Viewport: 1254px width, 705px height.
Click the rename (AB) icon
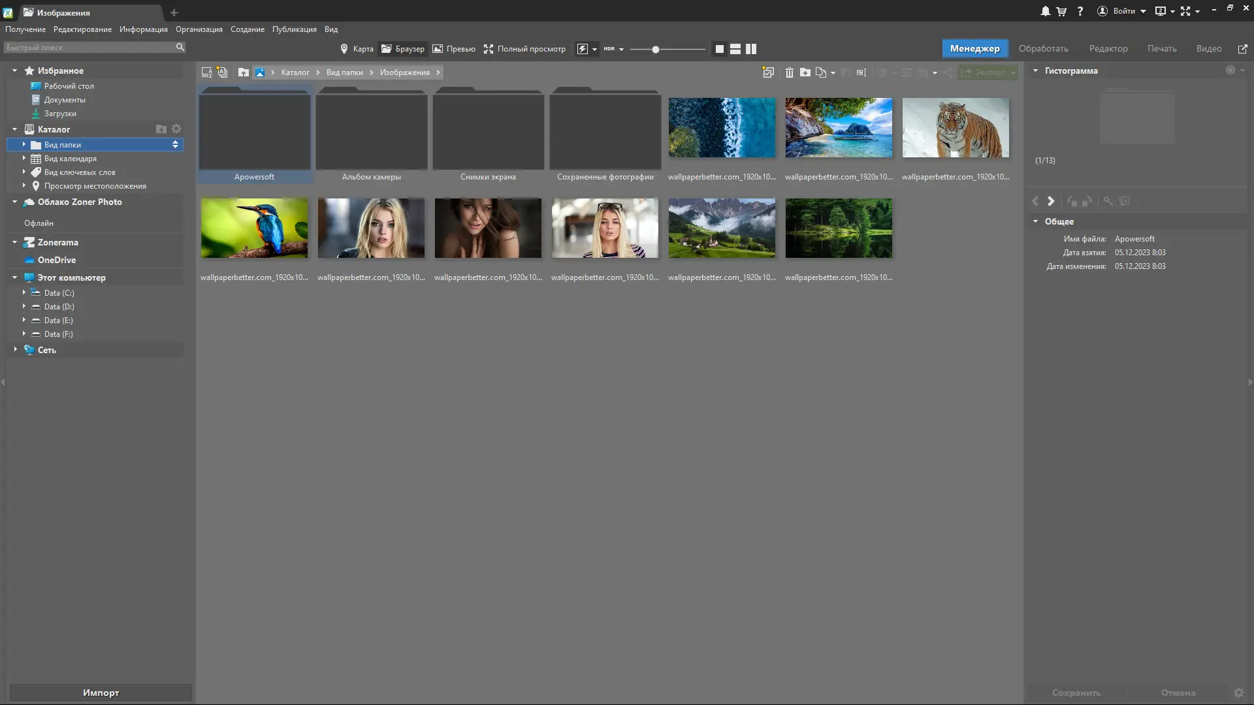click(861, 72)
